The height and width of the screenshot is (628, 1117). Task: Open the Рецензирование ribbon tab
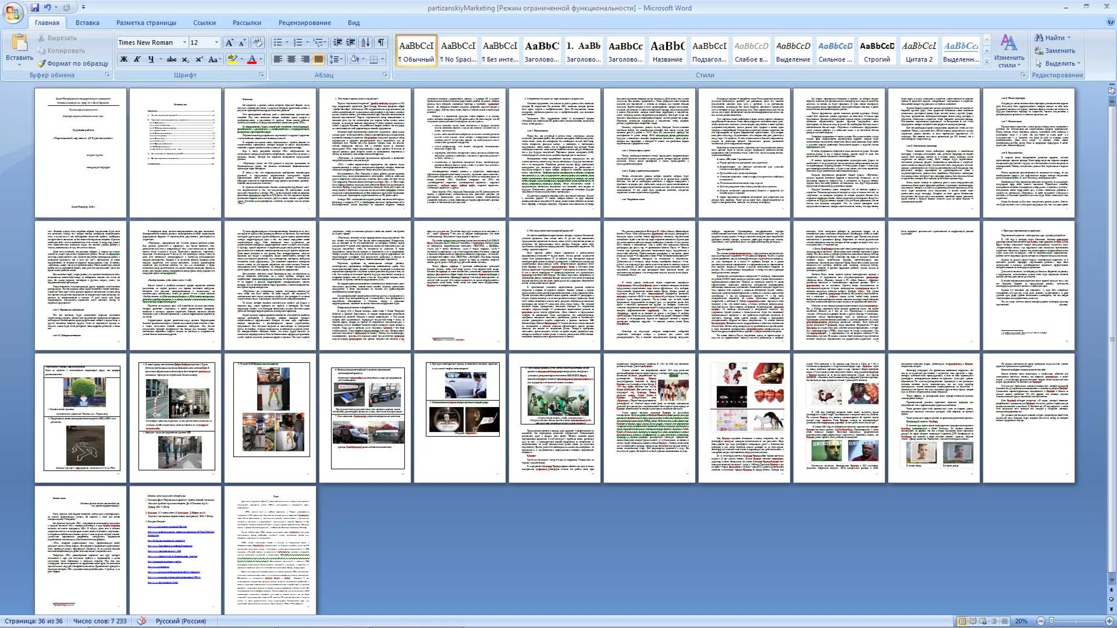coord(304,23)
